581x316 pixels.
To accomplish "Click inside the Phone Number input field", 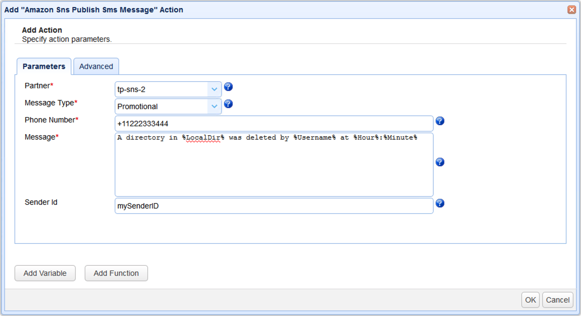I will click(268, 123).
